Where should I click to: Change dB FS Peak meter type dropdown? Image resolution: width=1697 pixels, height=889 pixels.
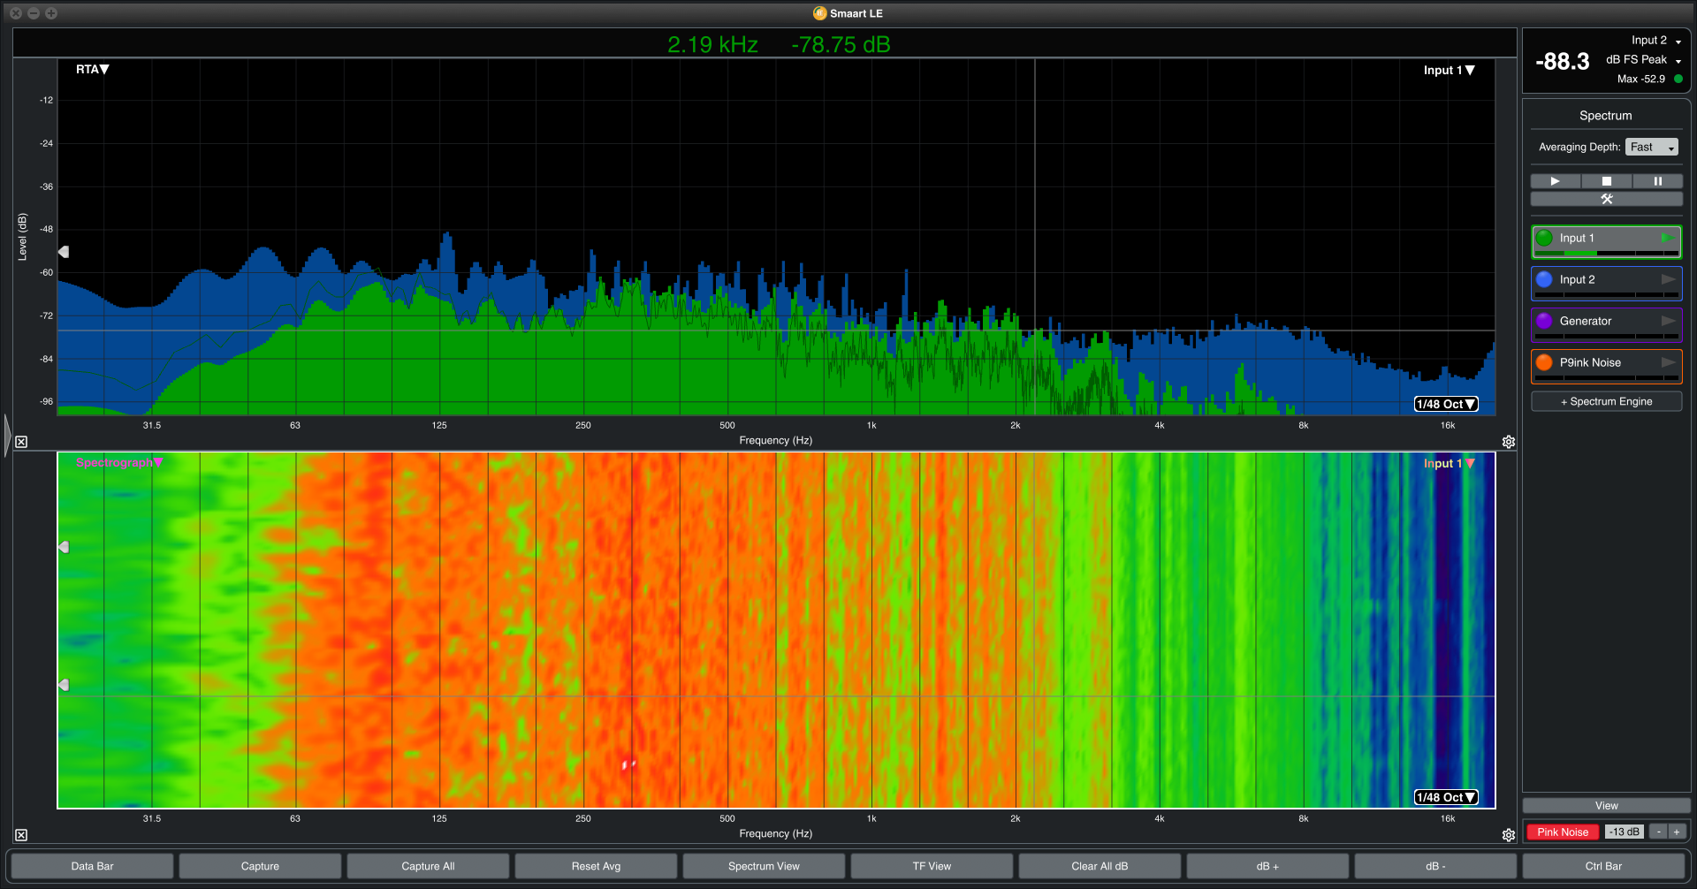coord(1644,60)
